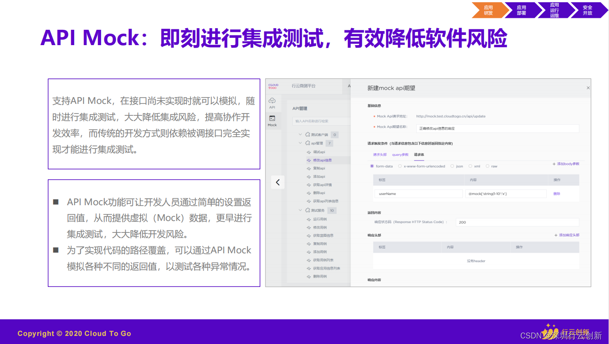Close the 新建mock api期望 dialog
609x344 pixels.
click(588, 88)
